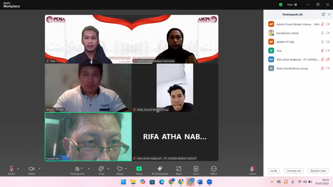Open Word from taskbar
333x187 pixels.
click(200, 182)
